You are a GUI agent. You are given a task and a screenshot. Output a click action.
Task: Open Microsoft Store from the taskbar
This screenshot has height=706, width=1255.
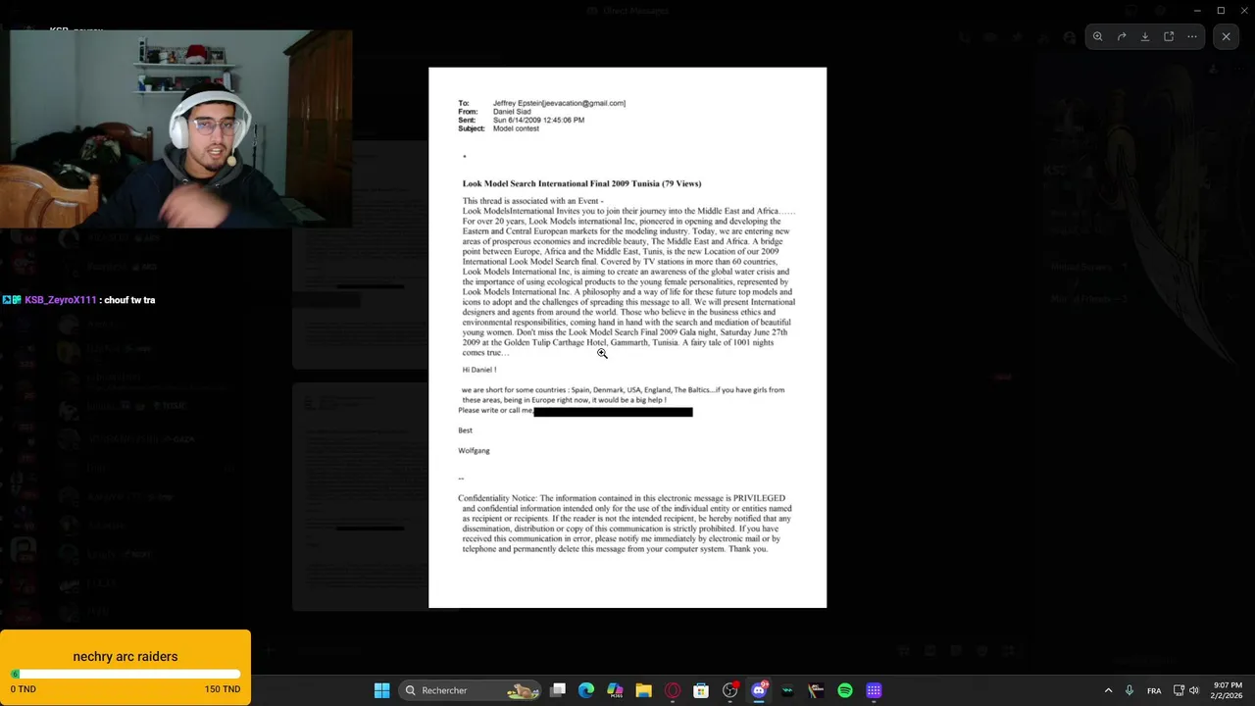[x=701, y=690]
